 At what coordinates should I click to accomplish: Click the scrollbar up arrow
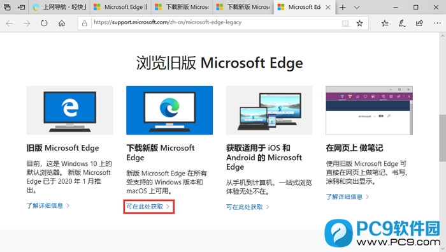(442, 36)
